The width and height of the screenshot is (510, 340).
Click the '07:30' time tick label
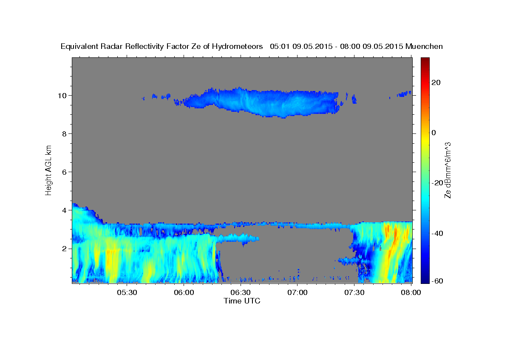[x=354, y=292]
